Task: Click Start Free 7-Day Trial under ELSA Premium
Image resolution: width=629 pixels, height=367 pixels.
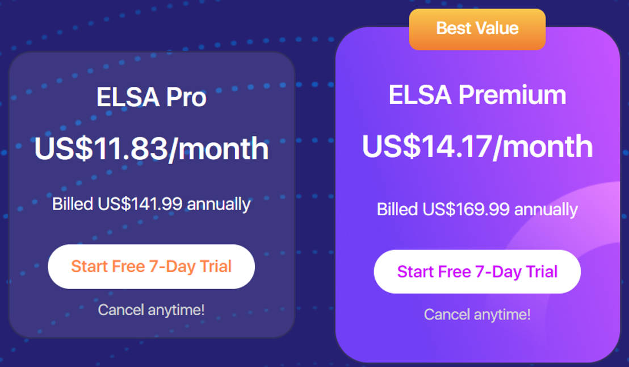Action: pyautogui.click(x=477, y=272)
